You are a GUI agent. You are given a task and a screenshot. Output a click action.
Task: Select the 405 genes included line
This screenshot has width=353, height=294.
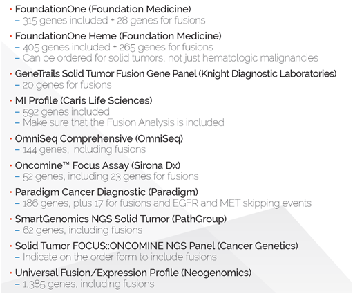pos(118,47)
